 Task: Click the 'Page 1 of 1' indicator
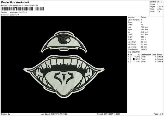tap(158, 114)
